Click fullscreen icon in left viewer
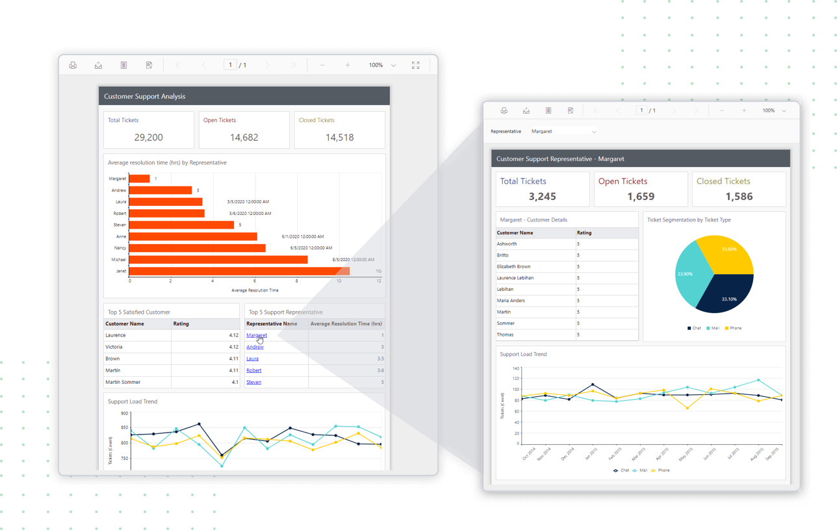 tap(416, 65)
